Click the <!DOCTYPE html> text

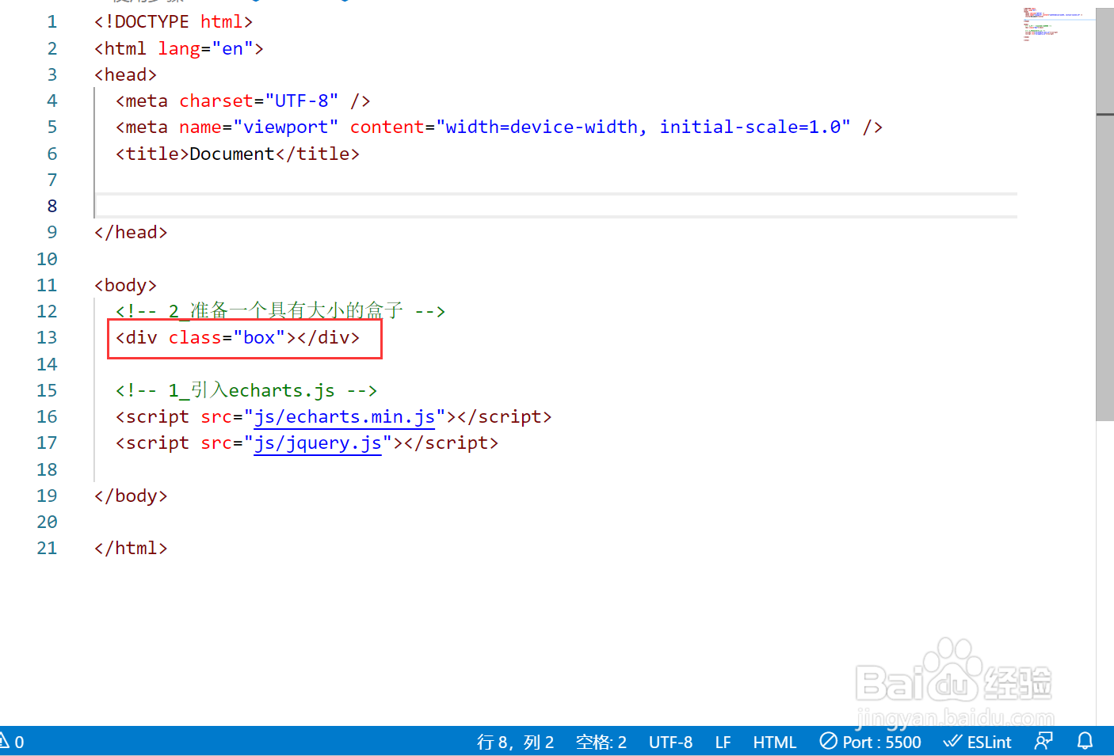tap(174, 22)
